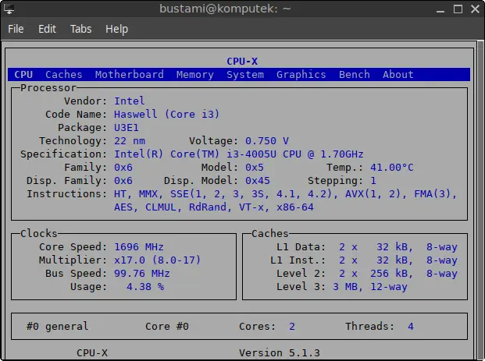Switch to the About tab
The height and width of the screenshot is (361, 485).
pos(398,74)
